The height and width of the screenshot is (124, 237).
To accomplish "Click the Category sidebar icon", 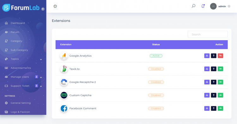I will [6, 41].
